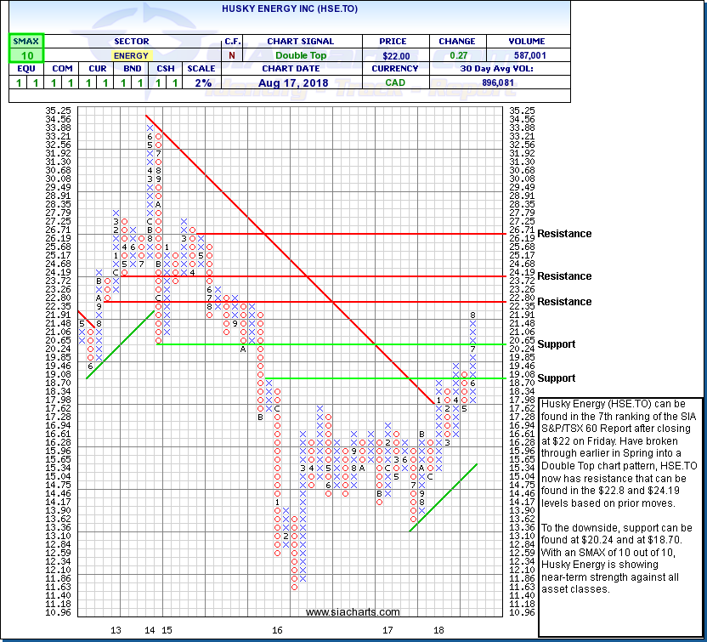Select the 2% scale value
The width and height of the screenshot is (707, 642).
click(x=203, y=83)
